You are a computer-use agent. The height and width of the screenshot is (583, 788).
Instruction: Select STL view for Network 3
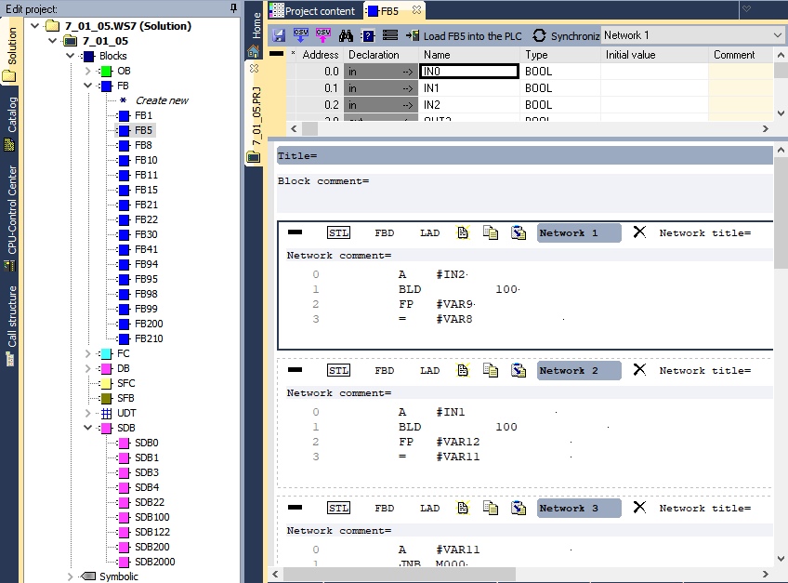[339, 508]
